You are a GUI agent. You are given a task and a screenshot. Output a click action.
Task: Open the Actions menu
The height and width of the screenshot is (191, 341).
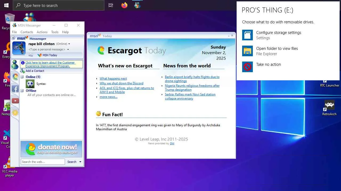42,32
